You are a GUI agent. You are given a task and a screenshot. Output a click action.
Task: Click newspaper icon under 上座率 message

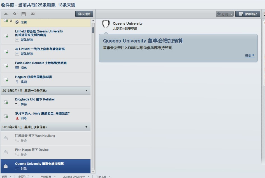point(17,54)
